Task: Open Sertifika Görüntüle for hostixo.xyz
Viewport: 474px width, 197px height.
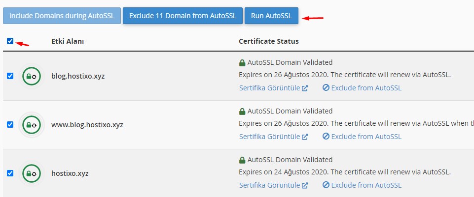Action: (273, 185)
